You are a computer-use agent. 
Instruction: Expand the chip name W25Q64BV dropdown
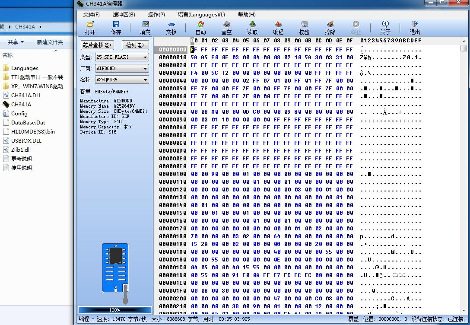pos(145,80)
